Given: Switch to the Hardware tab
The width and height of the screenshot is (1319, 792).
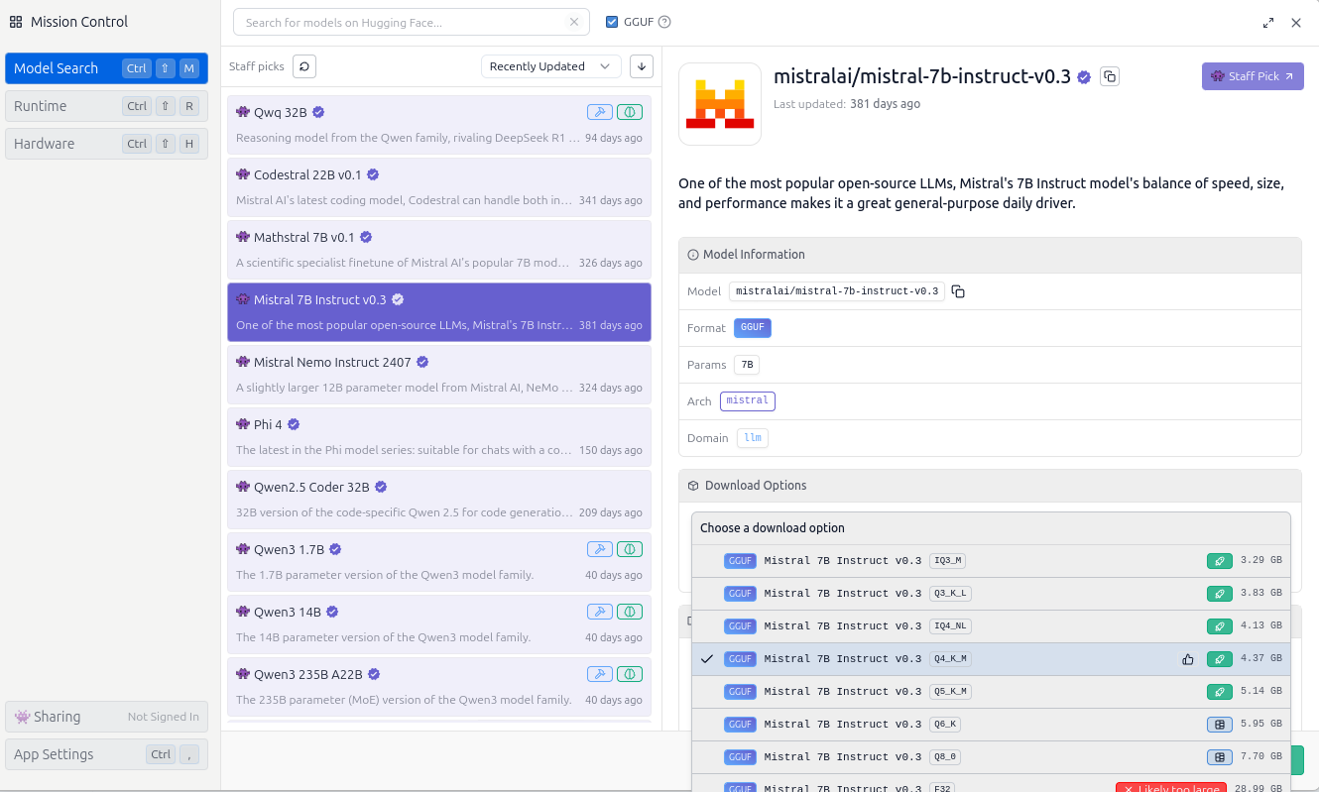Looking at the screenshot, I should [x=107, y=144].
